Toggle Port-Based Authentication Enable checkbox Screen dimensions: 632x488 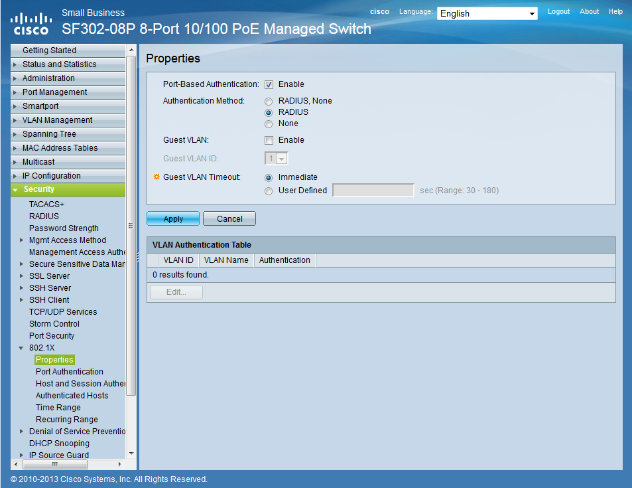(269, 84)
